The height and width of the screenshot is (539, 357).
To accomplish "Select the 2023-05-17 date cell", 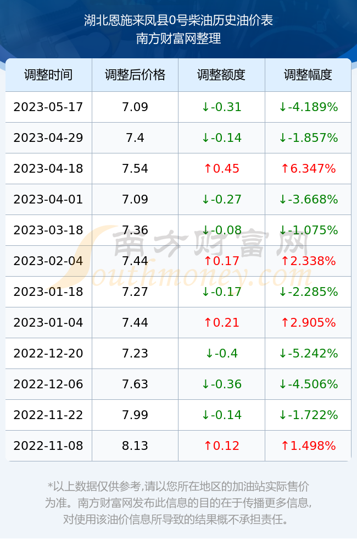I will pos(48,107).
